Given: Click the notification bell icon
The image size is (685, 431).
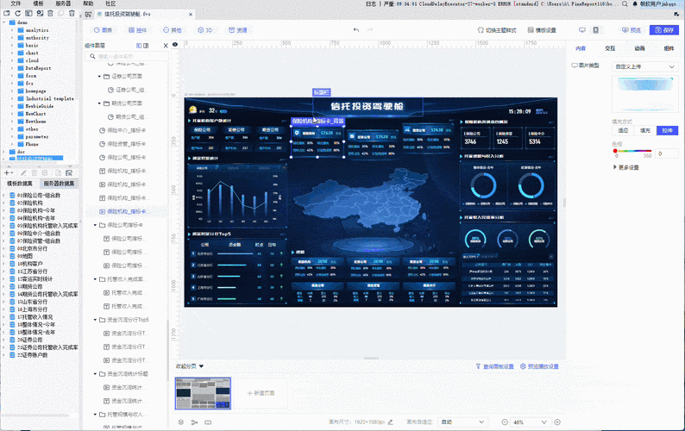Looking at the screenshot, I should (x=635, y=3).
